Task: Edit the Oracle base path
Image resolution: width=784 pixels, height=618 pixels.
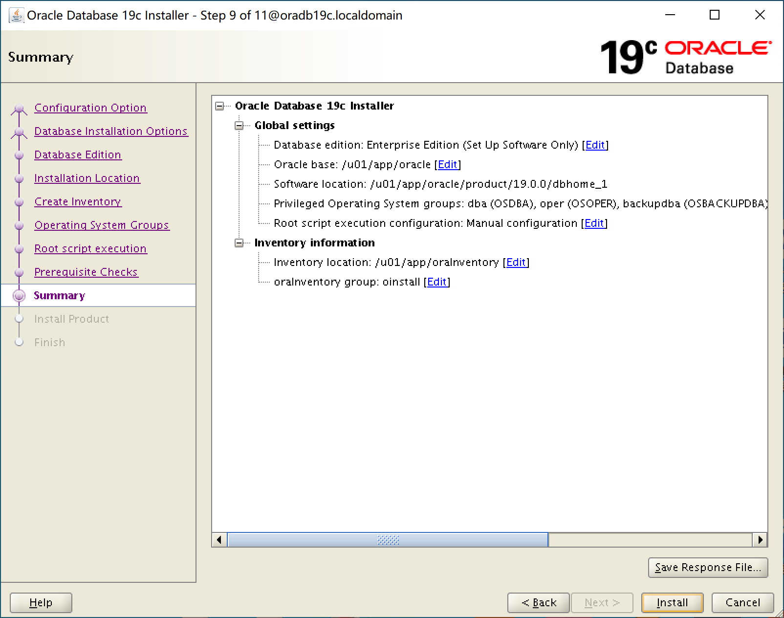Action: tap(447, 165)
